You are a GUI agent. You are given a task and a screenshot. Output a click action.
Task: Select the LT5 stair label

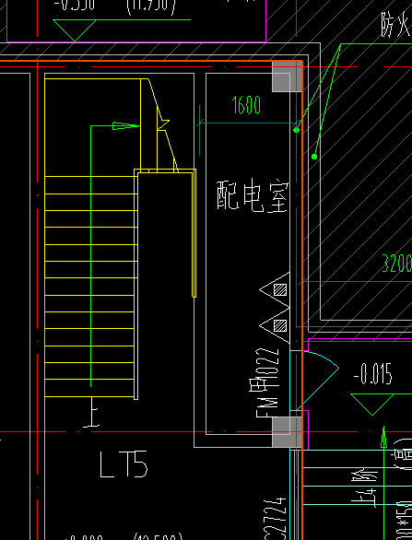click(124, 464)
